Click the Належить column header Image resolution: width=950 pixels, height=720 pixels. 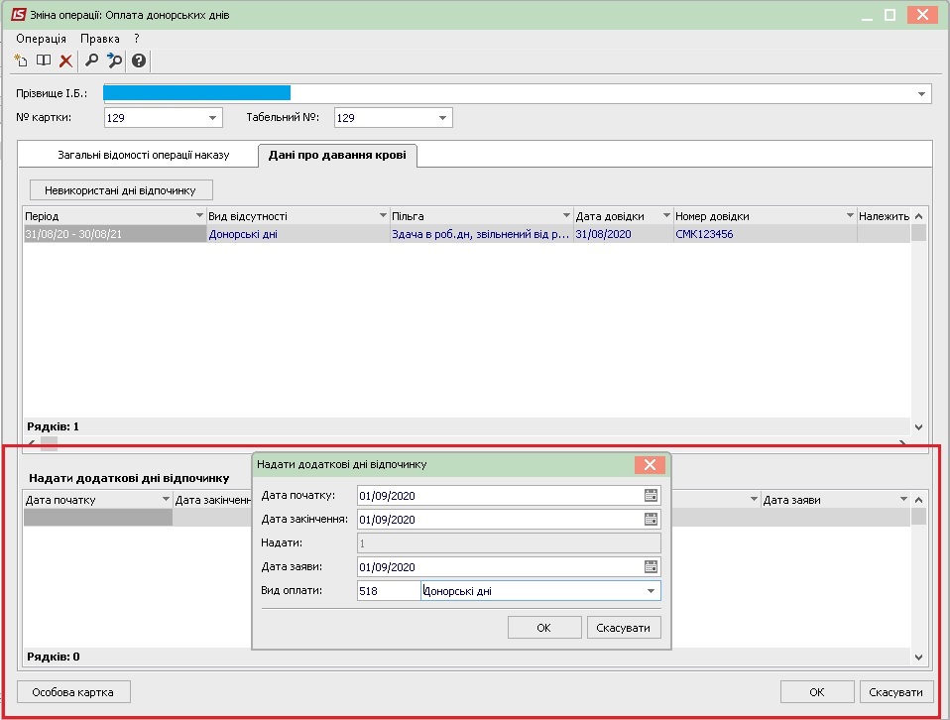point(884,216)
